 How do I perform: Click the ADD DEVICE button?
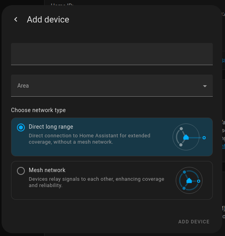pyautogui.click(x=194, y=222)
